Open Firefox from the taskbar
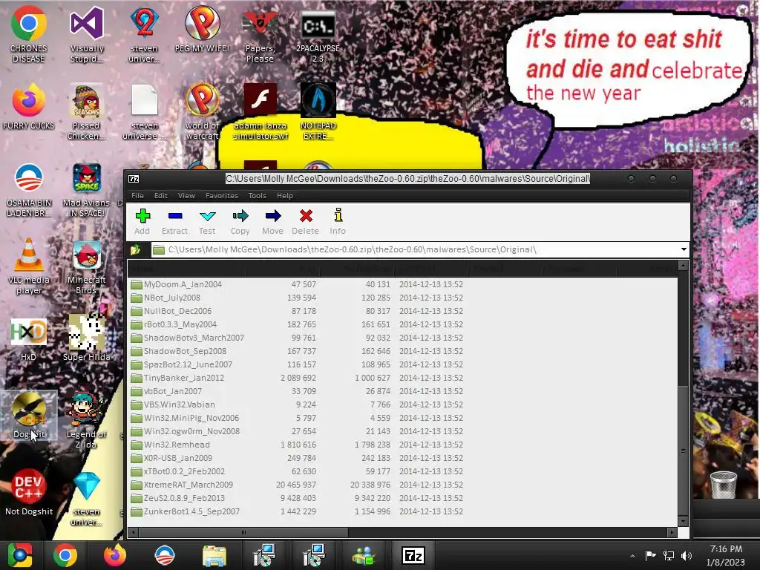This screenshot has height=570, width=760. tap(115, 555)
